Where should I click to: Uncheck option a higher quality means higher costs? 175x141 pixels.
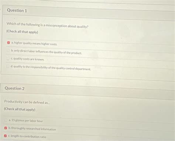point(8,43)
